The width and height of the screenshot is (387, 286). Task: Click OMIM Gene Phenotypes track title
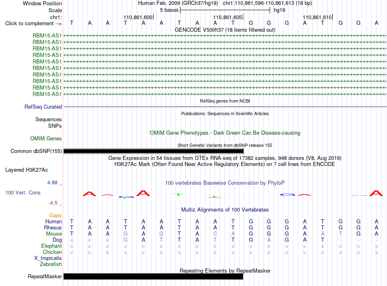click(225, 133)
